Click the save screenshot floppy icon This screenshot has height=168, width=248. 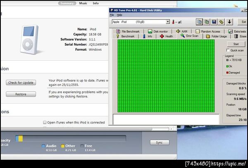pyautogui.click(x=214, y=22)
